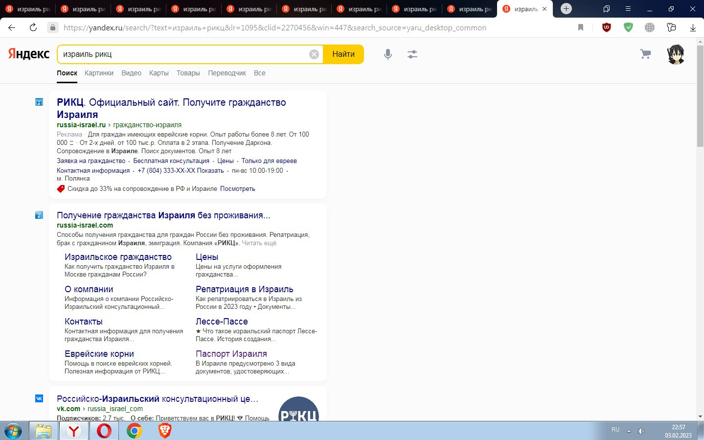
Task: Go back to the previous page
Action: [12, 27]
